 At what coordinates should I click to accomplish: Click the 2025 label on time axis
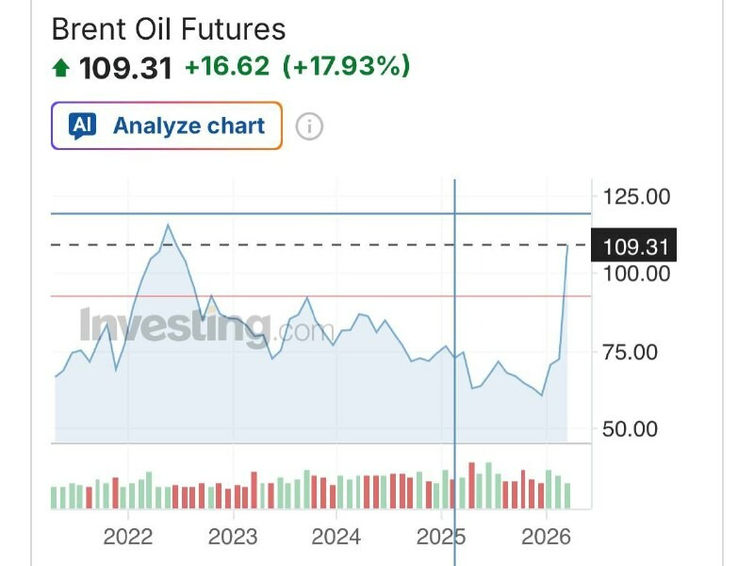point(441,537)
